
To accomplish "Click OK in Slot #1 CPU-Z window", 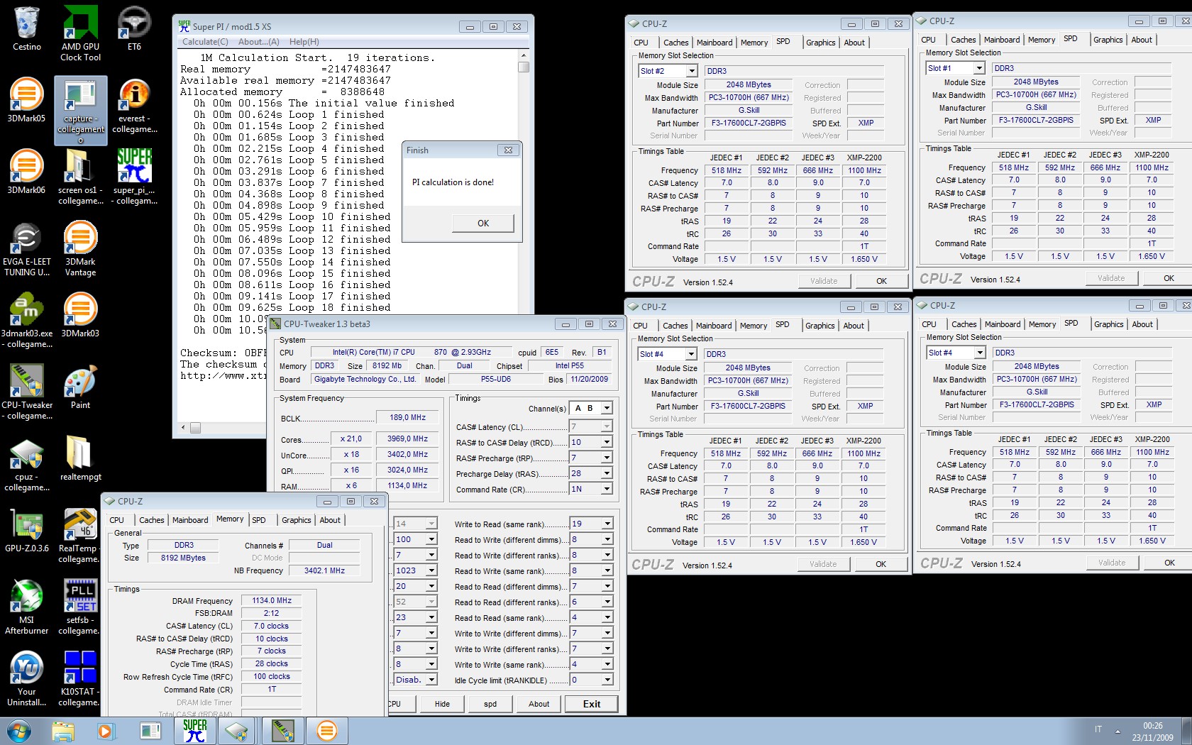I will 1169,278.
